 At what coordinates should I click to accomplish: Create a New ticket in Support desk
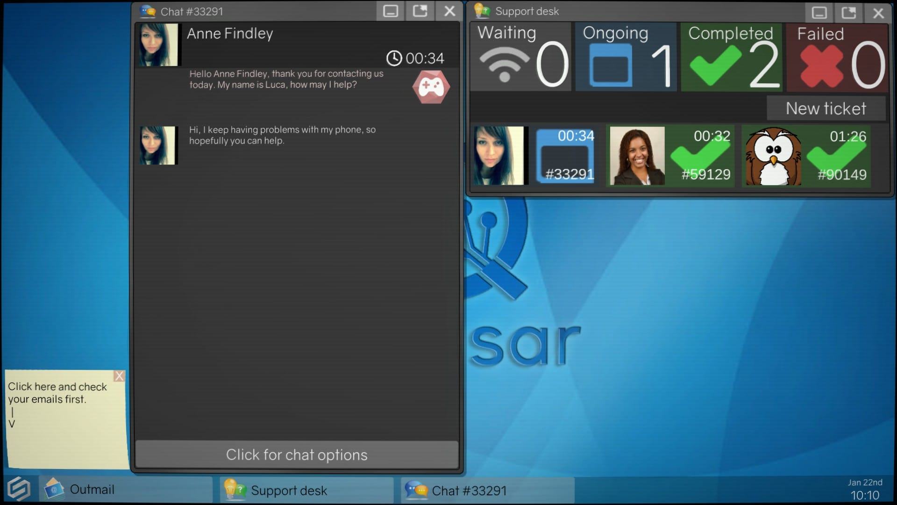[x=826, y=108]
